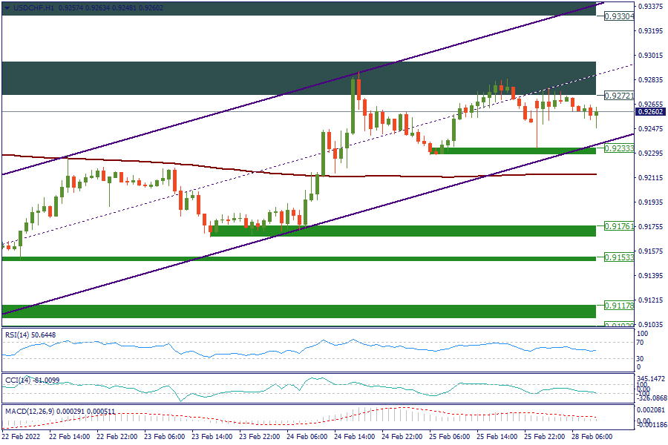668x445 pixels.
Task: Select the 0.92721 zone price label
Action: [x=618, y=96]
